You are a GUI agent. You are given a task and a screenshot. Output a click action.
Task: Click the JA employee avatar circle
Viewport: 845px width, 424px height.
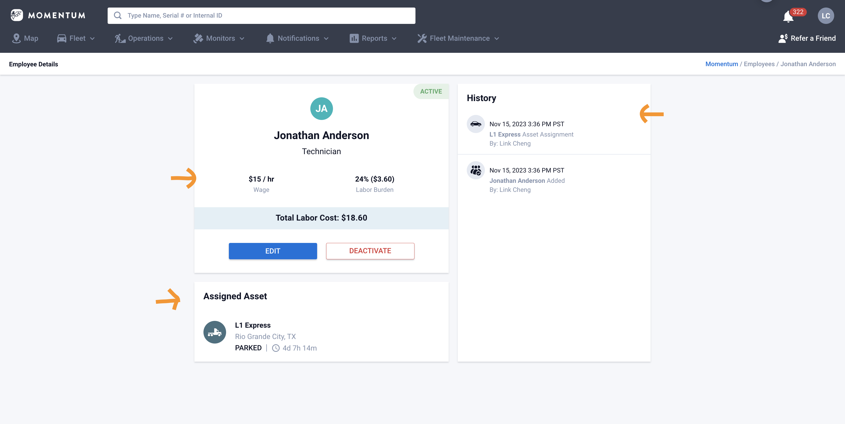321,109
